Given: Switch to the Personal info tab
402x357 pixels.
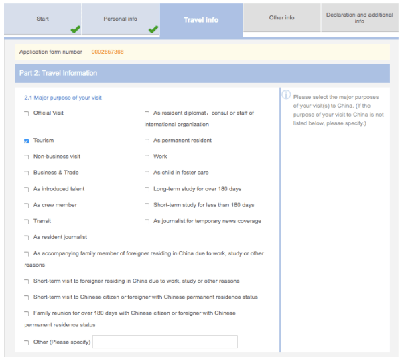Looking at the screenshot, I should [121, 19].
